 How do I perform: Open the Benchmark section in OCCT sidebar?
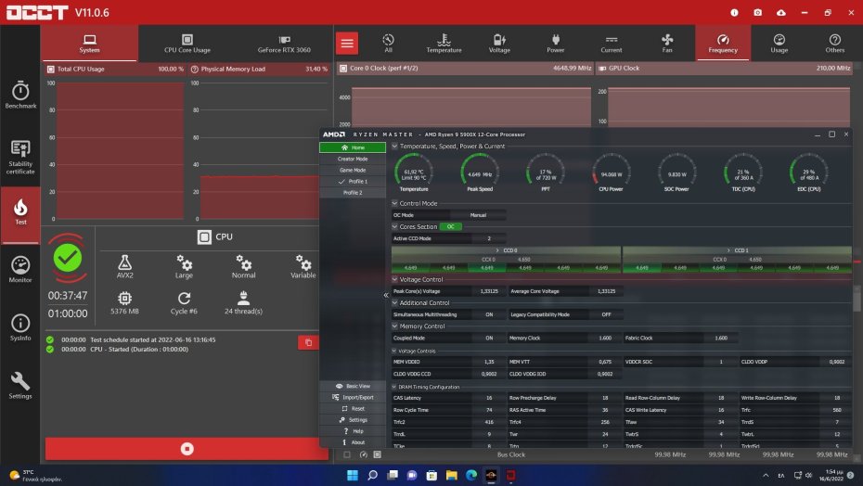20,95
